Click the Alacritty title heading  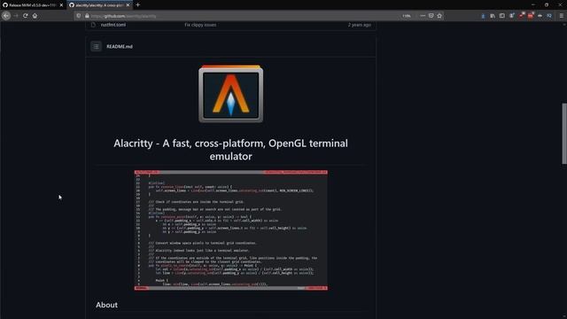(230, 150)
